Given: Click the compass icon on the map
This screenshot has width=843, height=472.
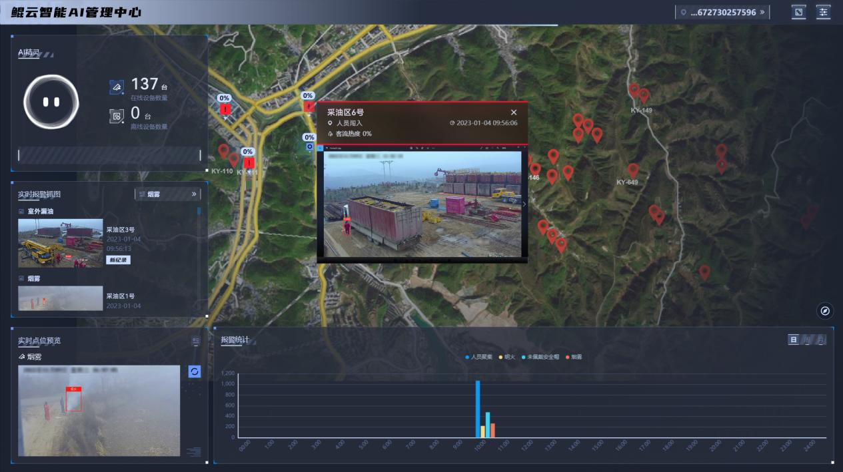Looking at the screenshot, I should click(x=825, y=310).
